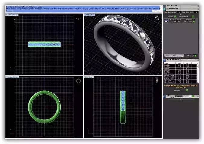This screenshot has height=144, width=204.
Task: Click the Grams column header
Action: tap(180, 63)
